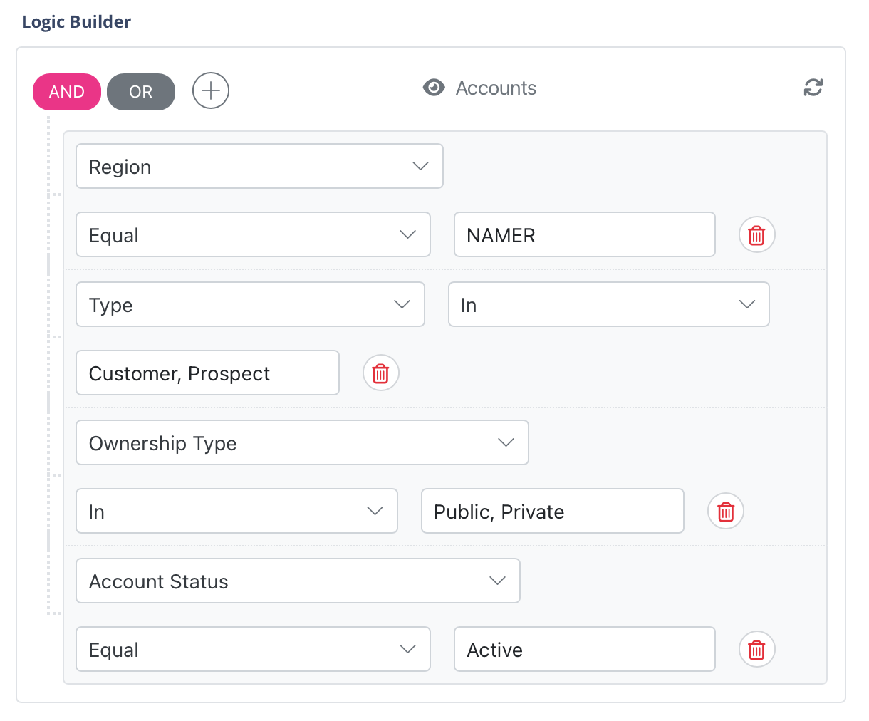The height and width of the screenshot is (721, 869).
Task: Remove the Type In condition
Action: coord(380,373)
